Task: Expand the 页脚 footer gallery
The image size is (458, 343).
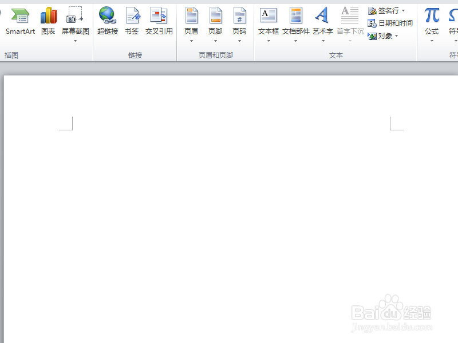Action: coord(215,41)
